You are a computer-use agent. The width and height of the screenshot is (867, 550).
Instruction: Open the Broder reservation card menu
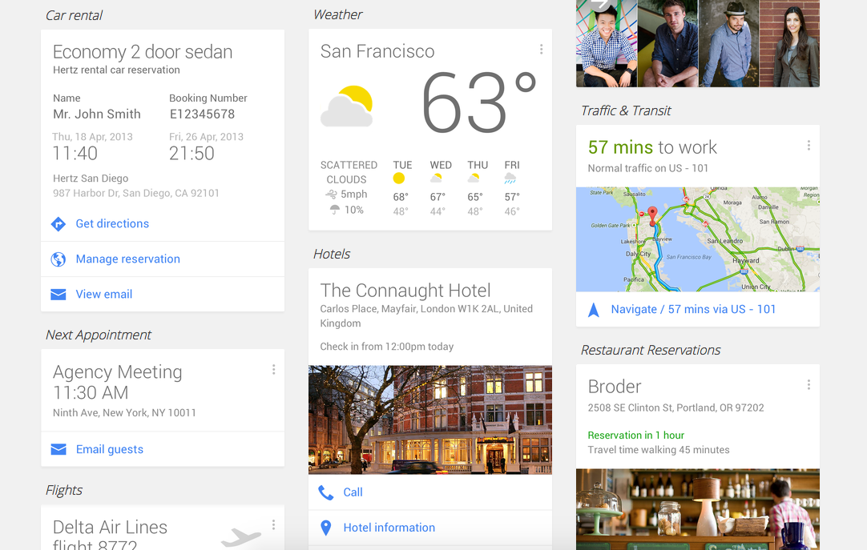tap(809, 385)
